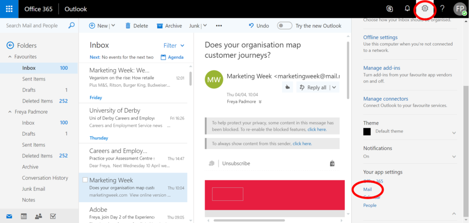Click here to always show sender content
The height and width of the screenshot is (223, 472).
click(x=302, y=144)
